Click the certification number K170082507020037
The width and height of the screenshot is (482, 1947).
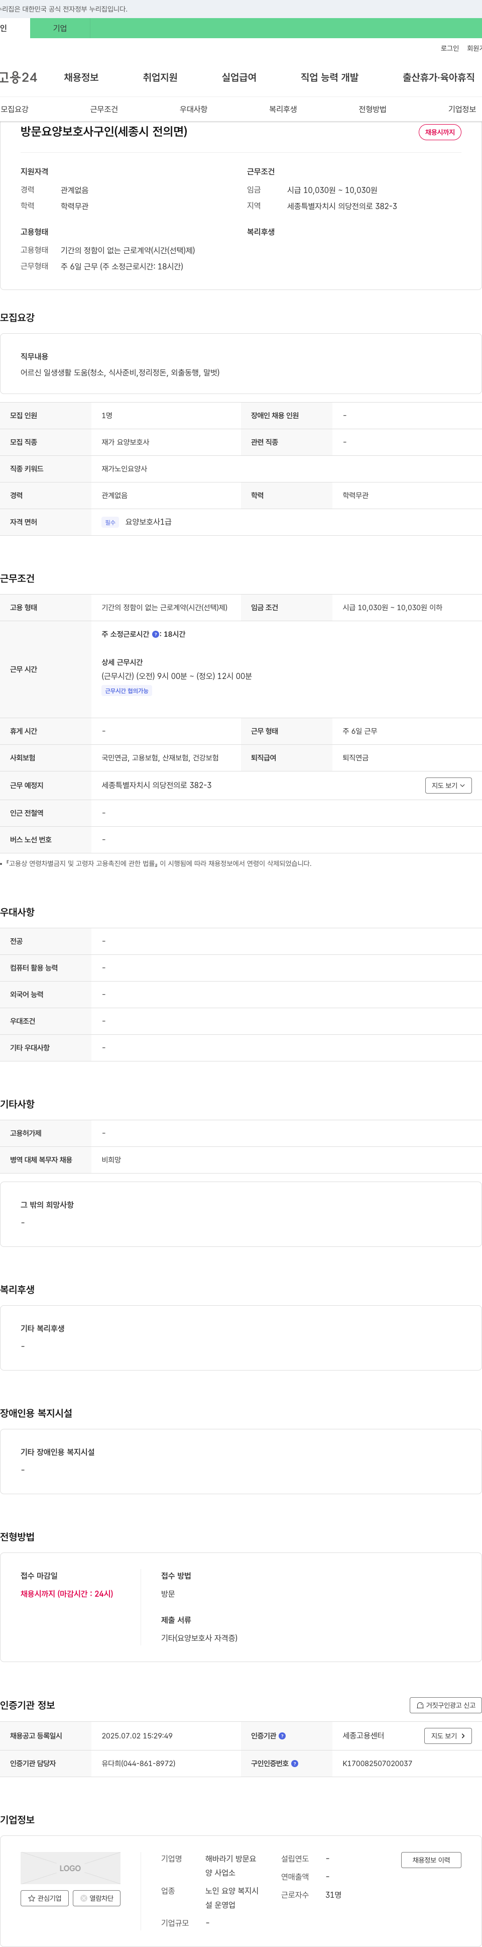click(377, 1764)
